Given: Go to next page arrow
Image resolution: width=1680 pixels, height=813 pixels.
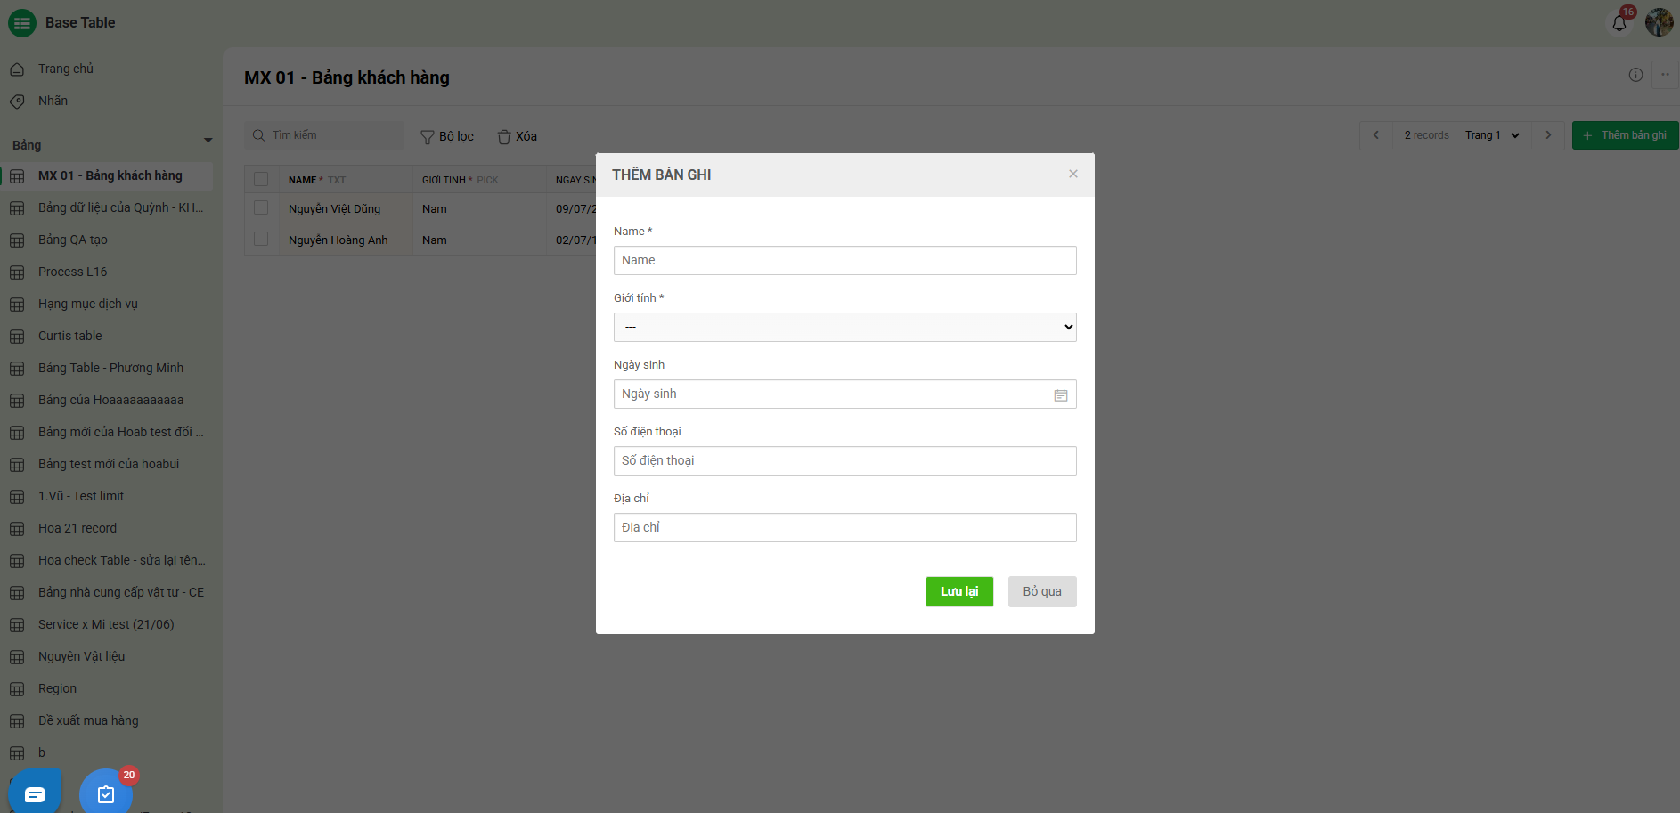Looking at the screenshot, I should coord(1548,135).
